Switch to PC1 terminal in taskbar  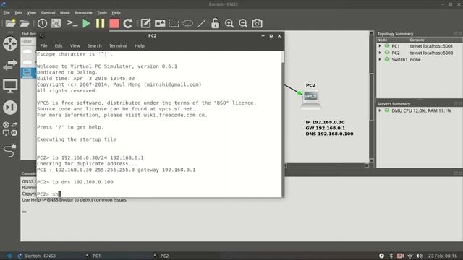pyautogui.click(x=93, y=256)
